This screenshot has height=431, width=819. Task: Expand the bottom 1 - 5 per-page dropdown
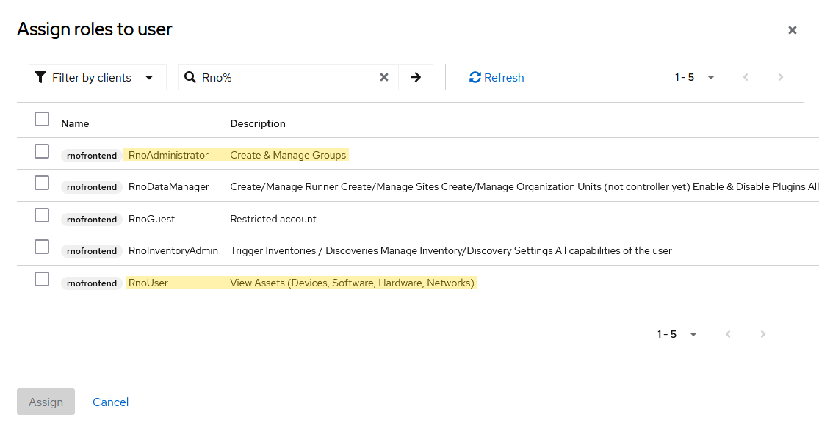[x=677, y=334]
